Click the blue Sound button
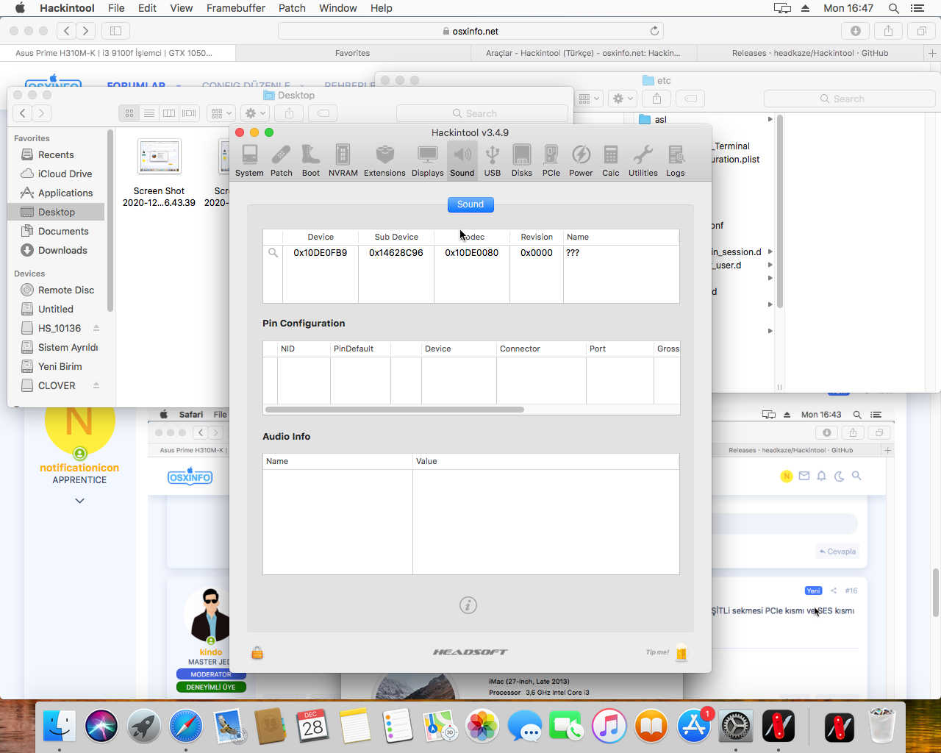This screenshot has width=941, height=753. (x=470, y=204)
